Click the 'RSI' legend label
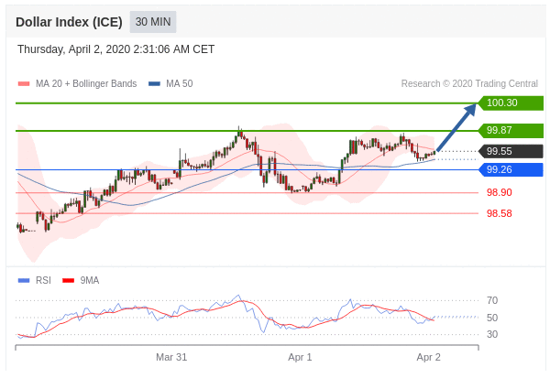550x378 pixels. (43, 281)
